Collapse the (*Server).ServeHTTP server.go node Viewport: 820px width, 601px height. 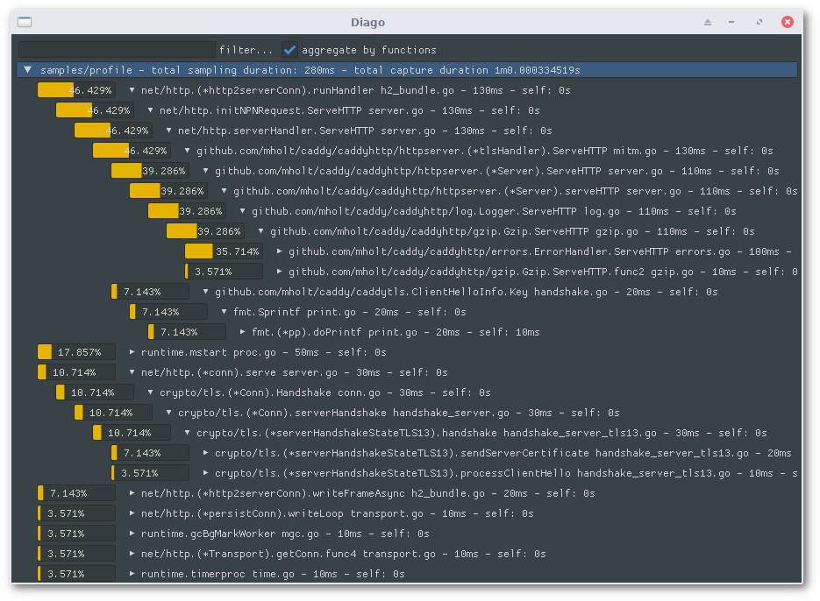coord(205,170)
